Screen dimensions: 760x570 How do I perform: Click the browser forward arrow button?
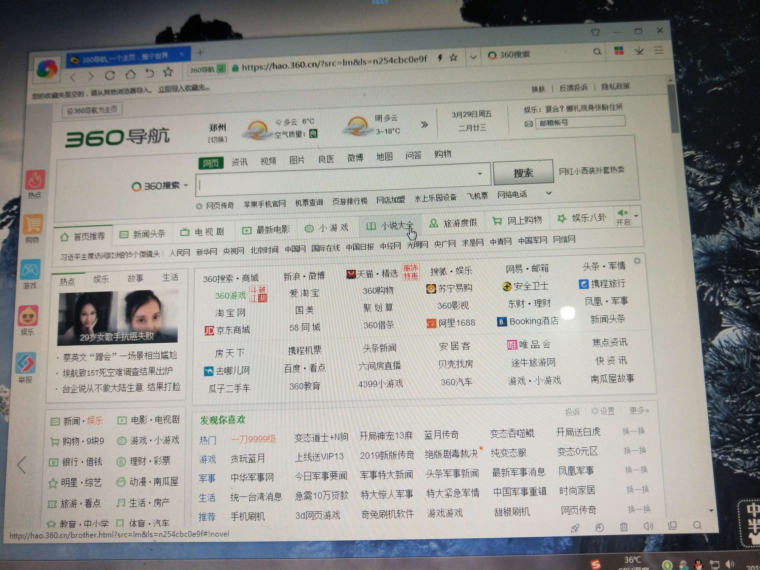(91, 76)
